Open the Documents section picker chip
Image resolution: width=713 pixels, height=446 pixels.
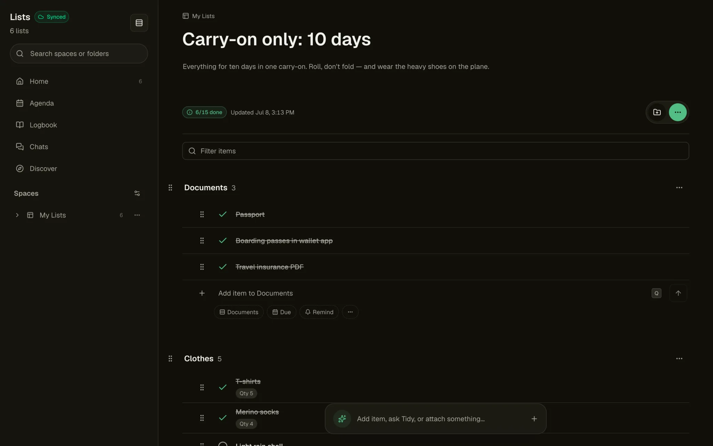tap(239, 312)
